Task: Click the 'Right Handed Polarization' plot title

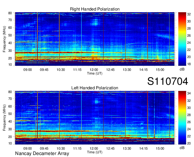Action: tap(95, 9)
